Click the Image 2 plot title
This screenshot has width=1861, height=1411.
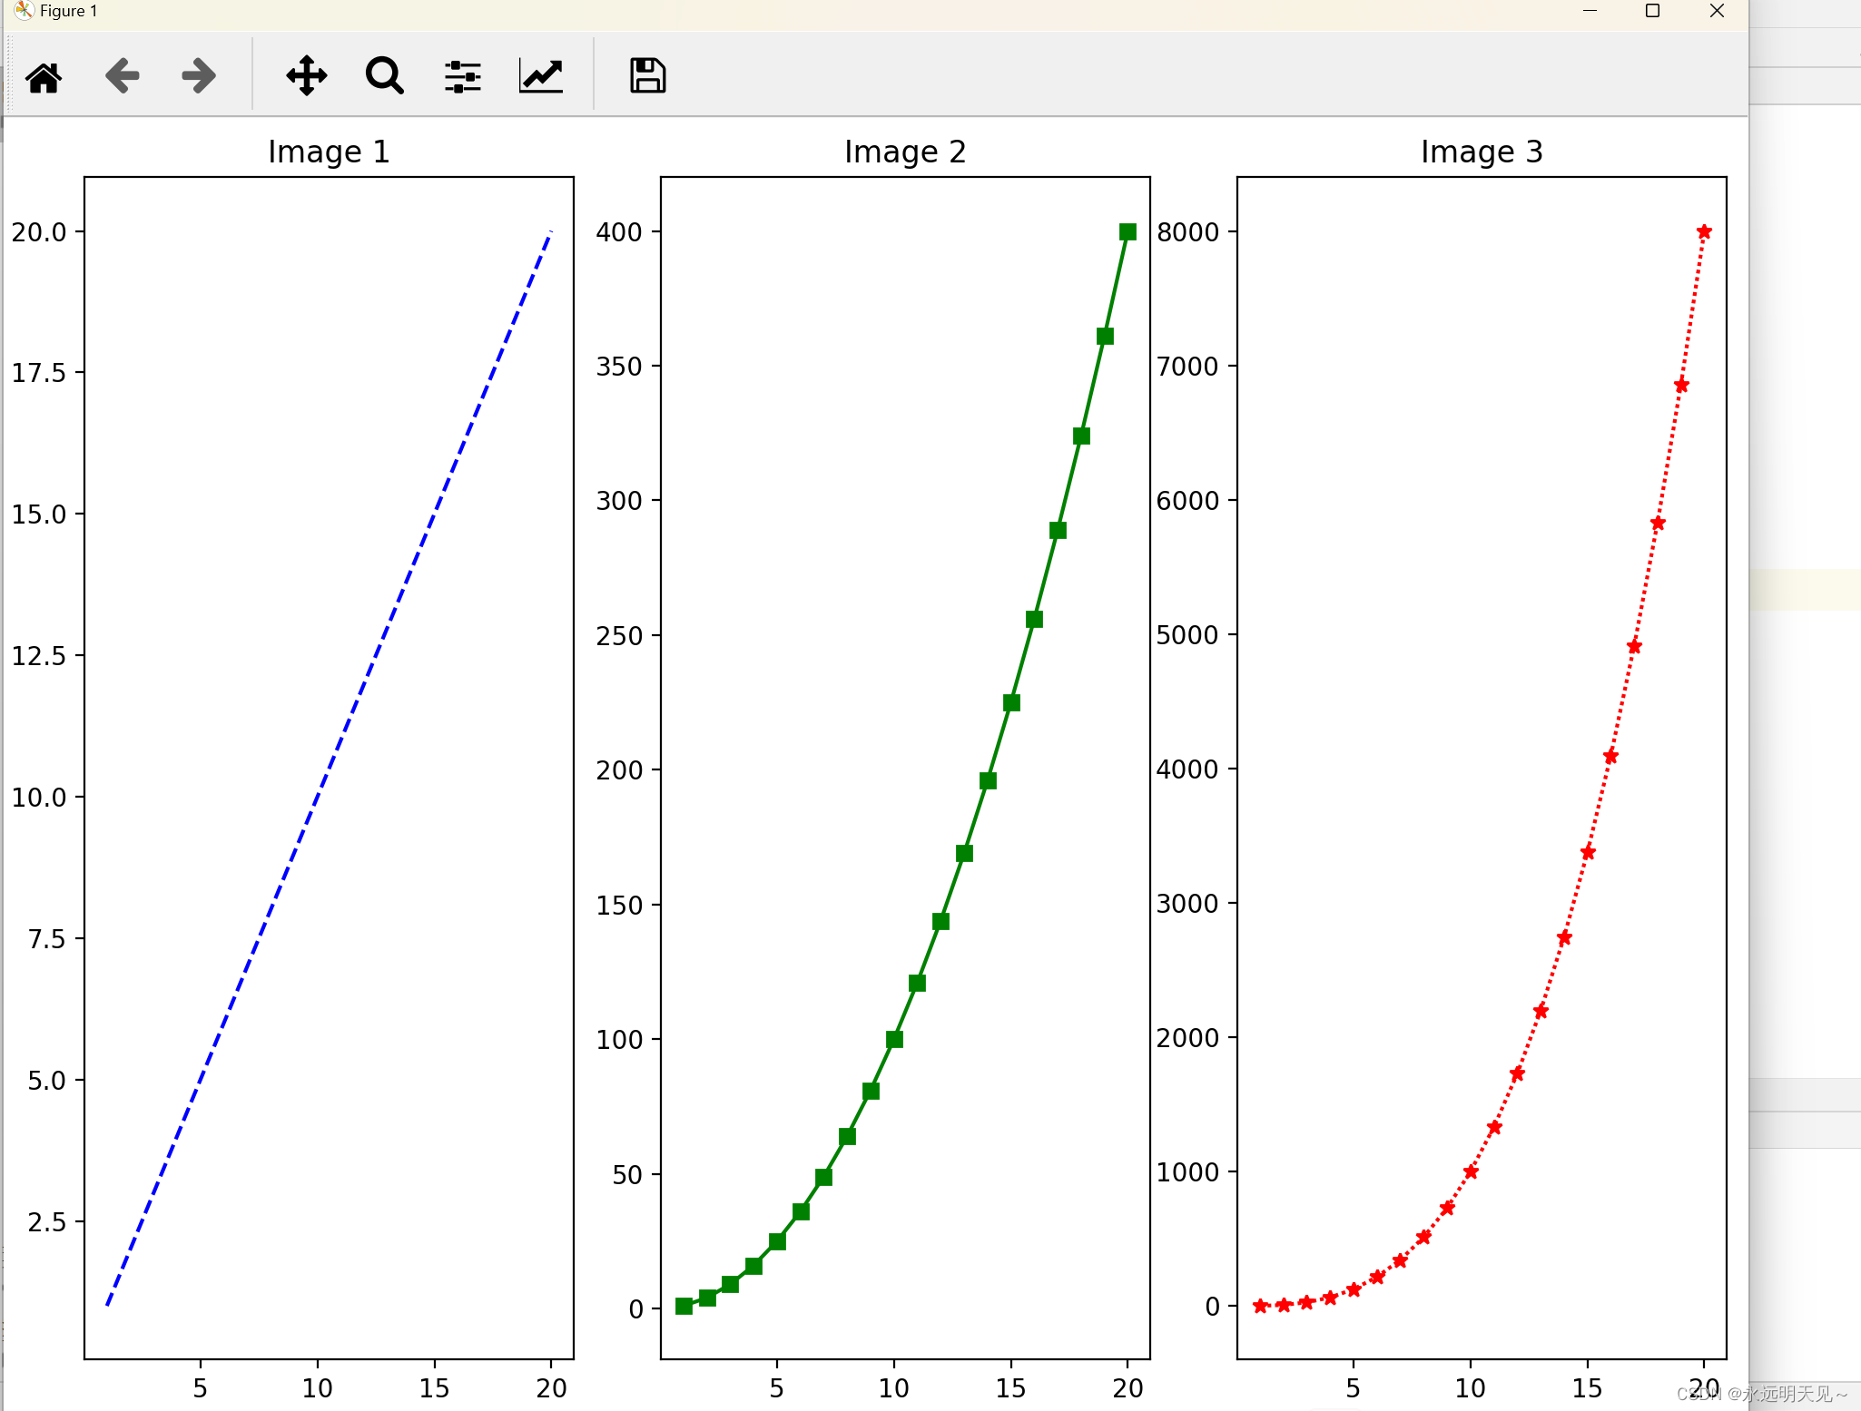(x=903, y=152)
